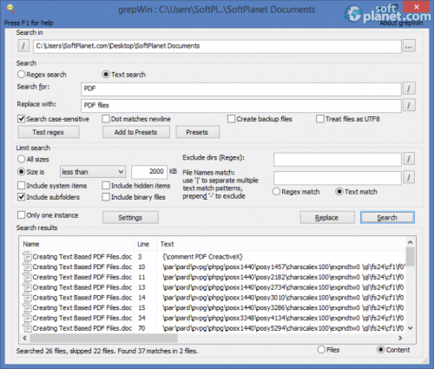This screenshot has height=369, width=434.
Task: Select result row with line 3
Action: [x=213, y=256]
